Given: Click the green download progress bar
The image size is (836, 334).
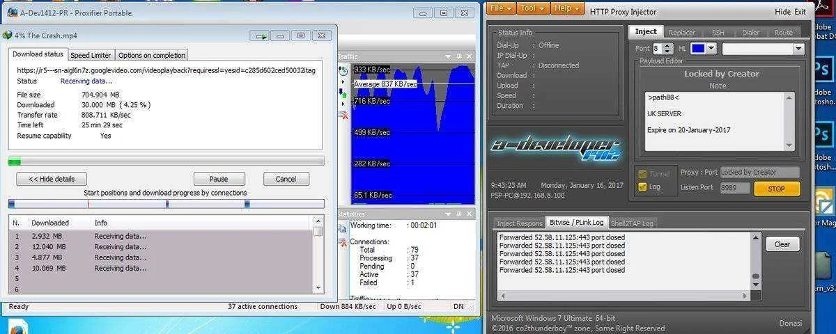Looking at the screenshot, I should tap(166, 161).
